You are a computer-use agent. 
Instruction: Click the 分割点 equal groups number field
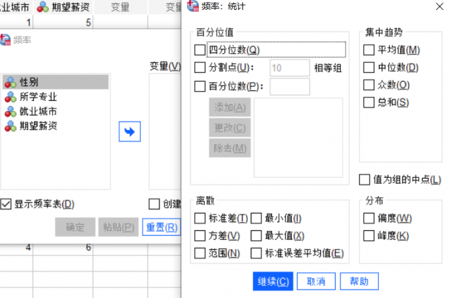(290, 68)
